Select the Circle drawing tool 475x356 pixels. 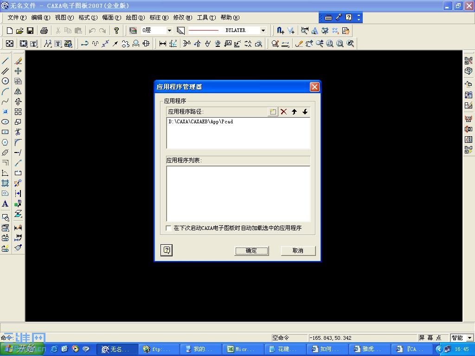[5, 81]
